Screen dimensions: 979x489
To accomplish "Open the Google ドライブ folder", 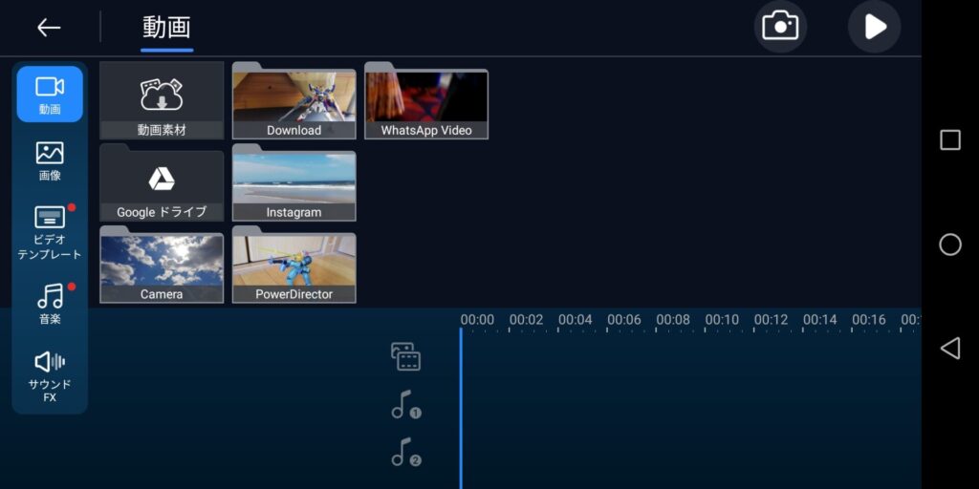I will pos(162,182).
